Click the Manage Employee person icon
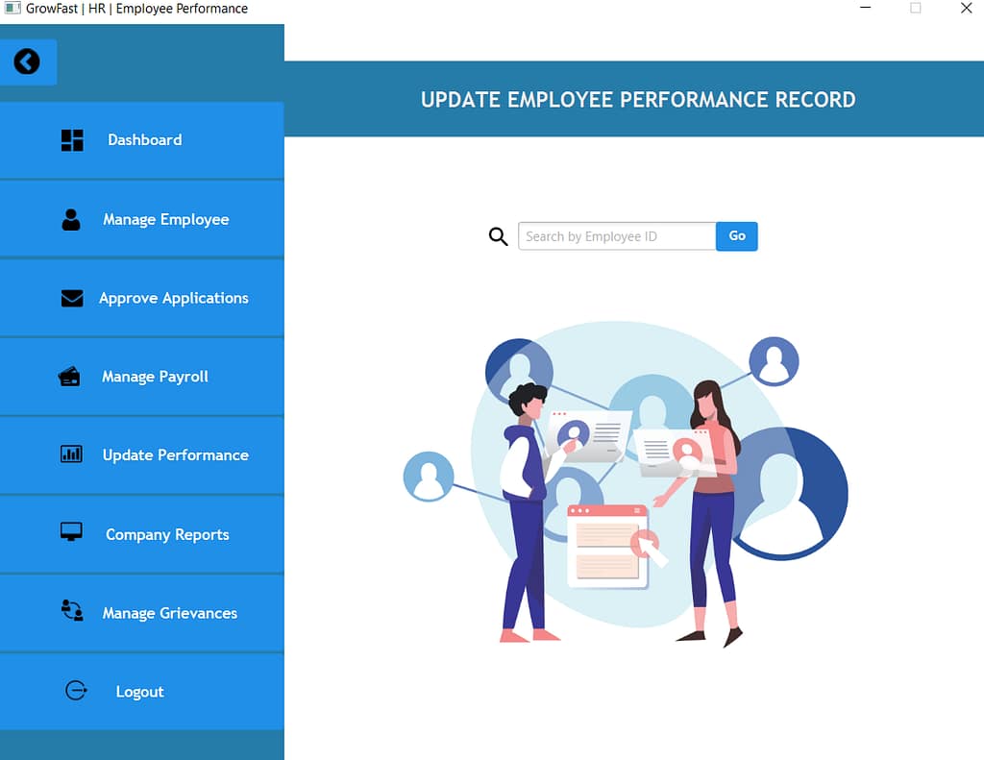Viewport: 984px width, 760px height. click(x=71, y=220)
